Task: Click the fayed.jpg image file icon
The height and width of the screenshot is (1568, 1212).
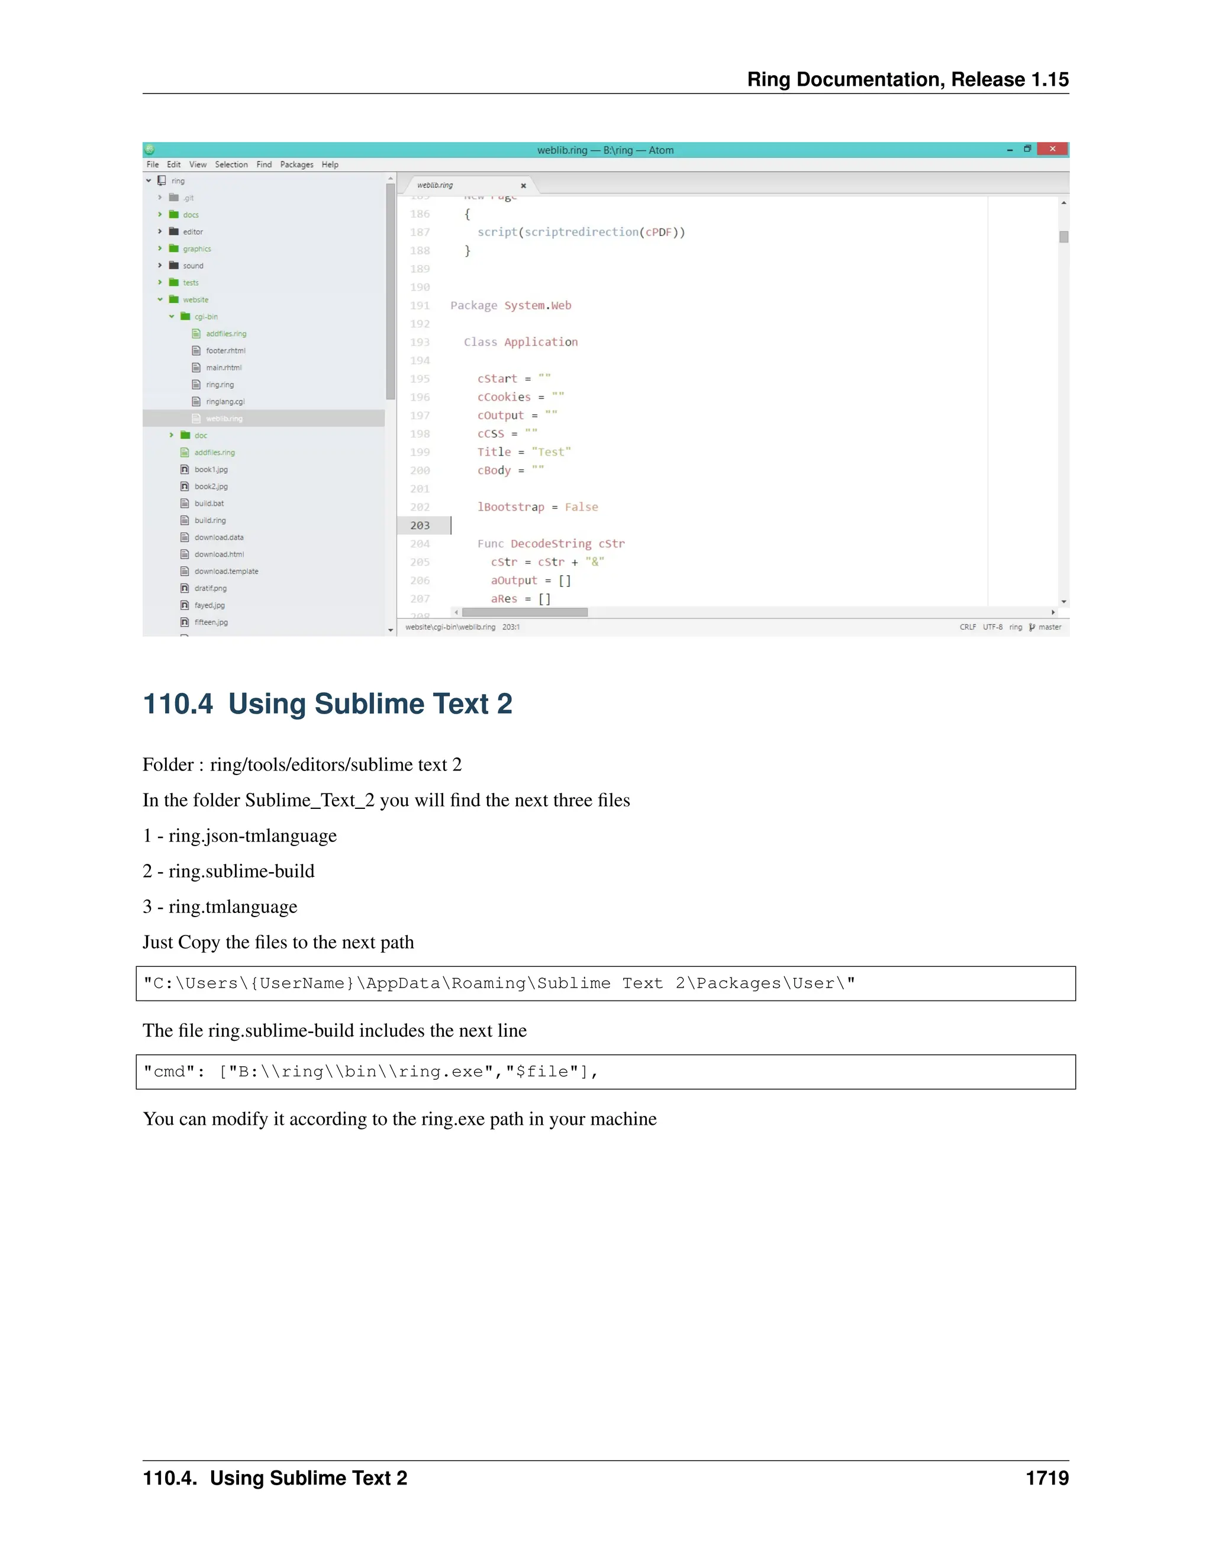Action: 185,605
